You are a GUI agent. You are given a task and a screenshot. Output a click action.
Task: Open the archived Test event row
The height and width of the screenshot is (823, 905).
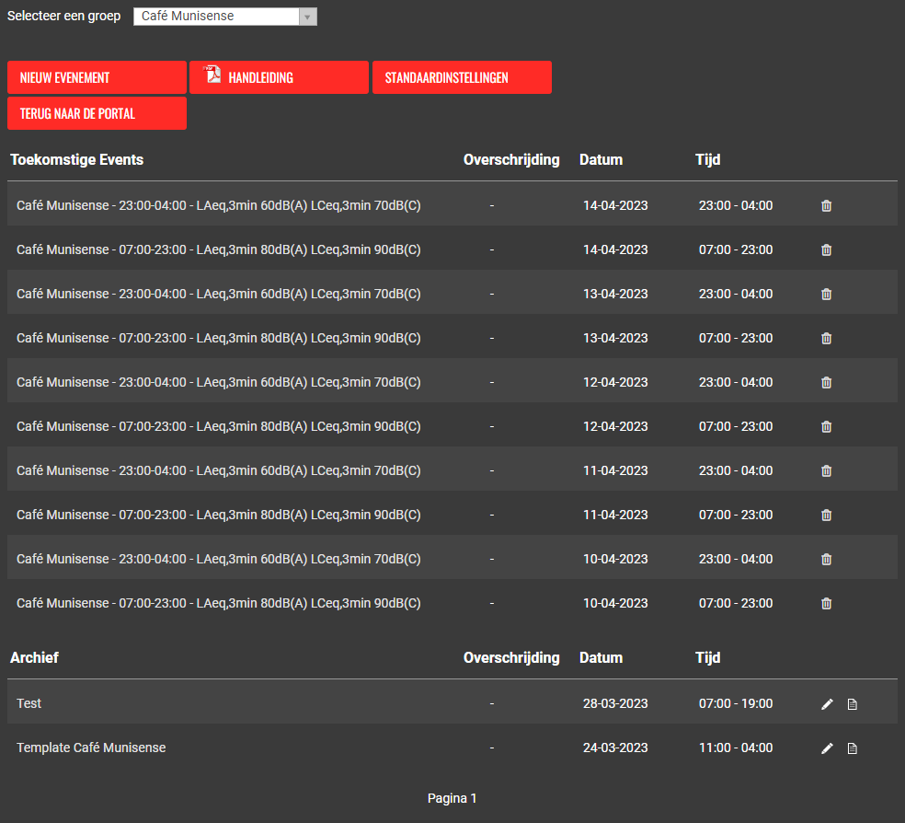coord(29,703)
